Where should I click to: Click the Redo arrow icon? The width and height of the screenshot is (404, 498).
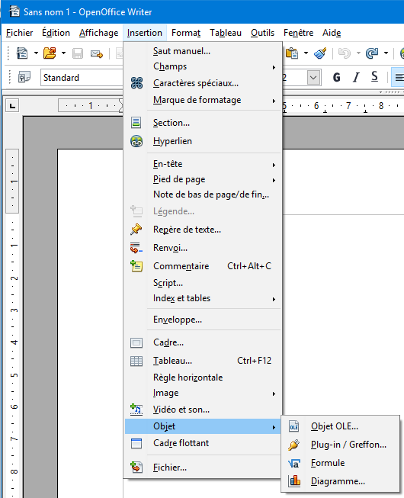372,53
